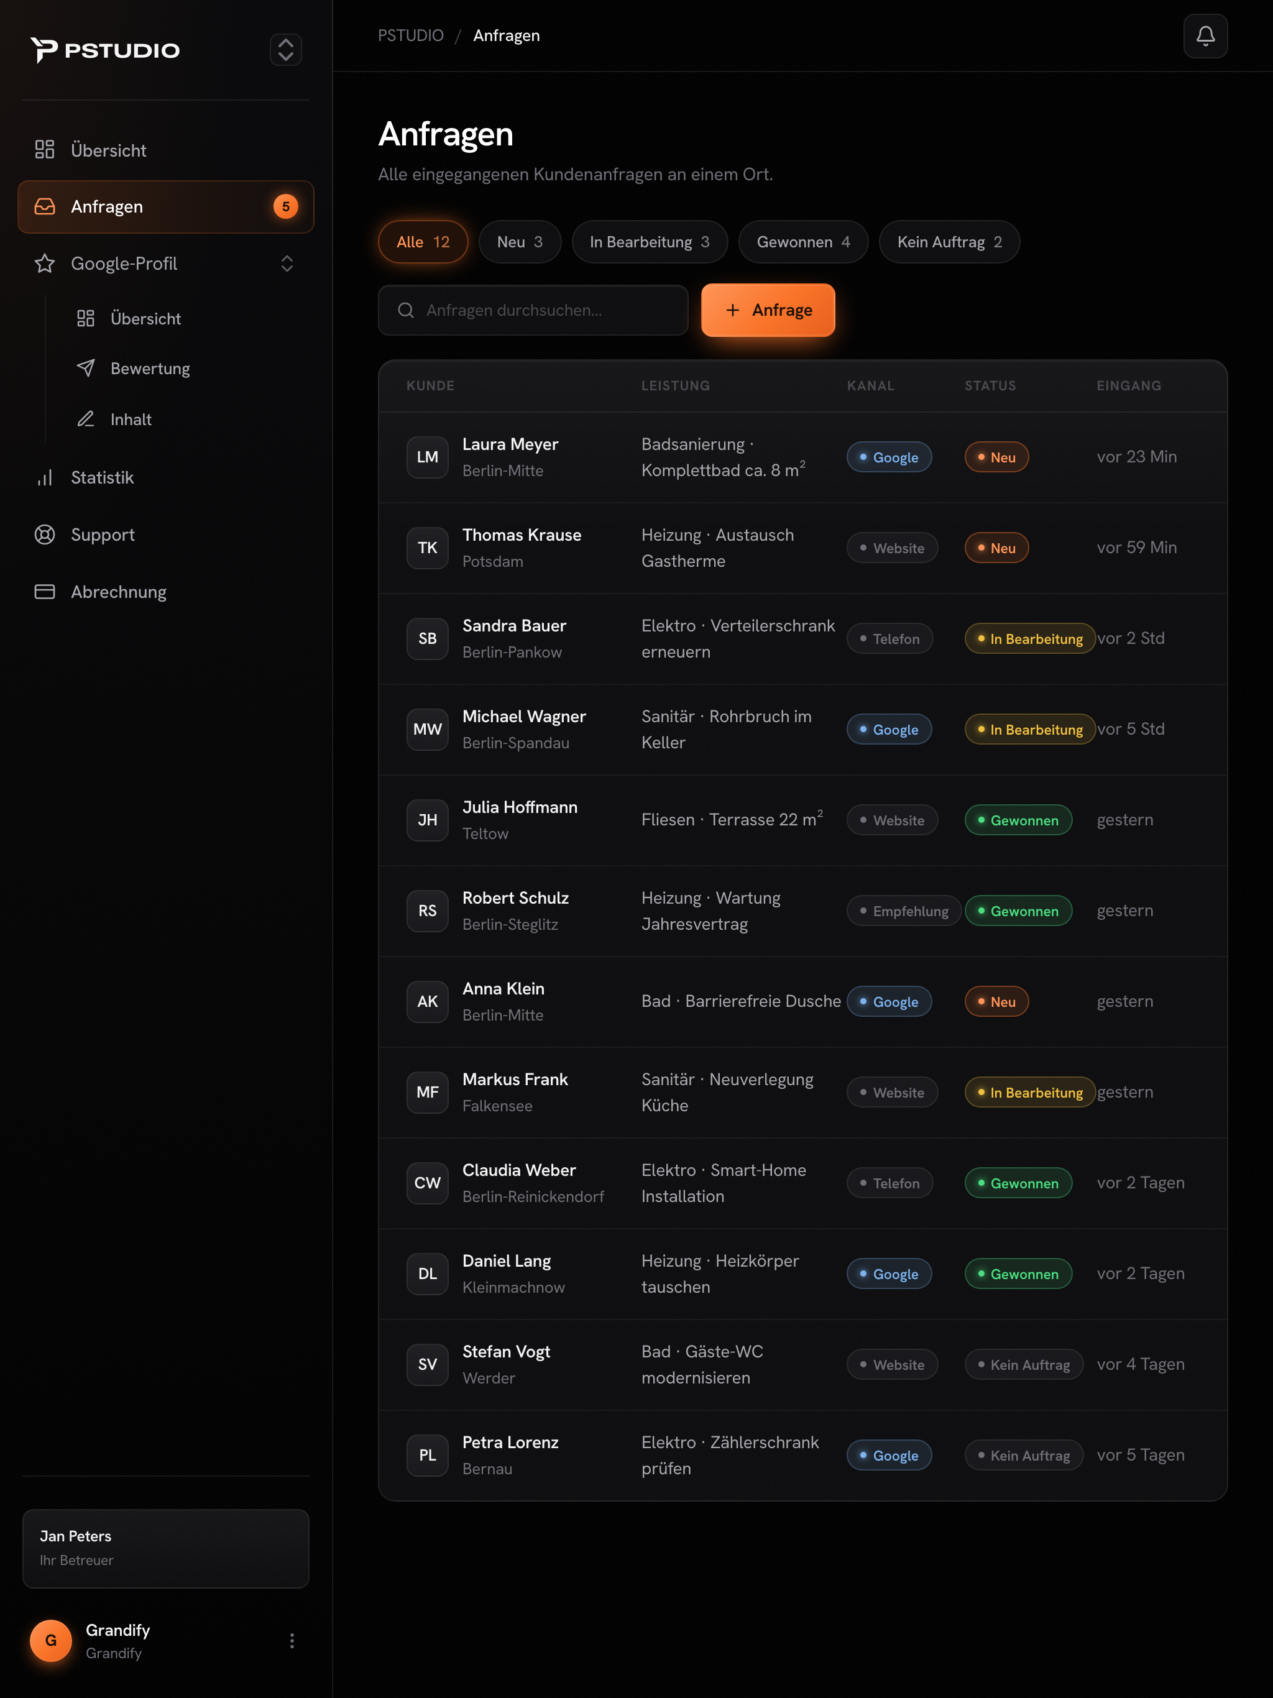Click the text 'Thomas Krause'
The width and height of the screenshot is (1273, 1698).
coord(522,535)
